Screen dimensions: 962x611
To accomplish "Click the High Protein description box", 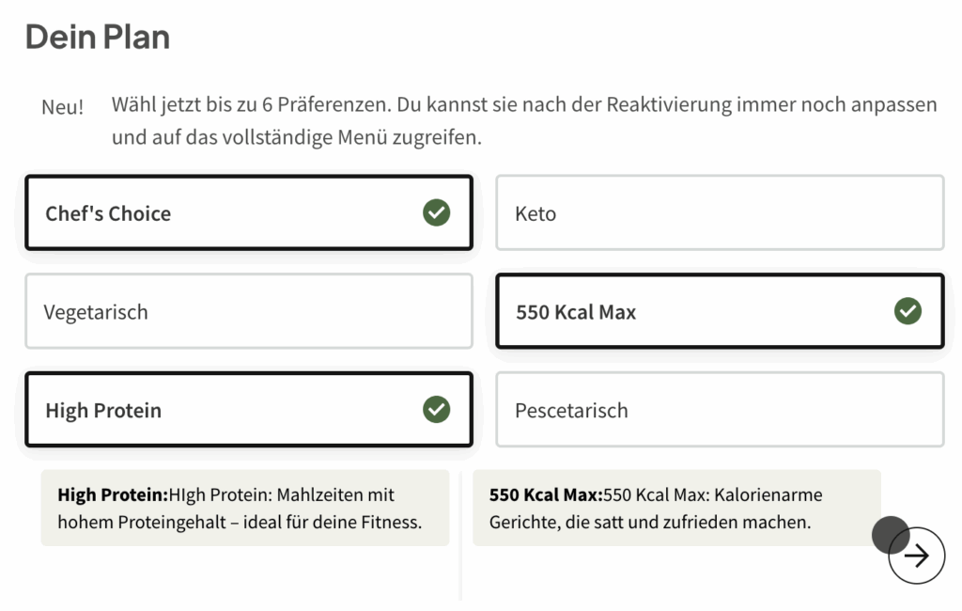I will click(245, 508).
